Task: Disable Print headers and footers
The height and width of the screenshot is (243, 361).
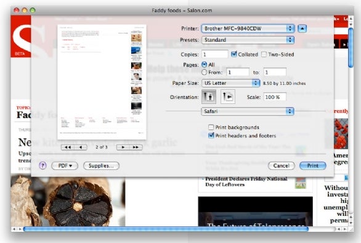Action: (211, 135)
